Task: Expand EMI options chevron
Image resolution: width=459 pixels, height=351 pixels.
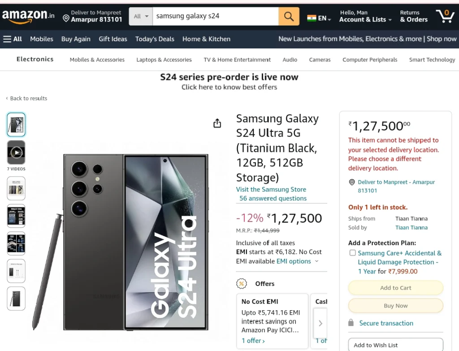Action: (x=316, y=261)
